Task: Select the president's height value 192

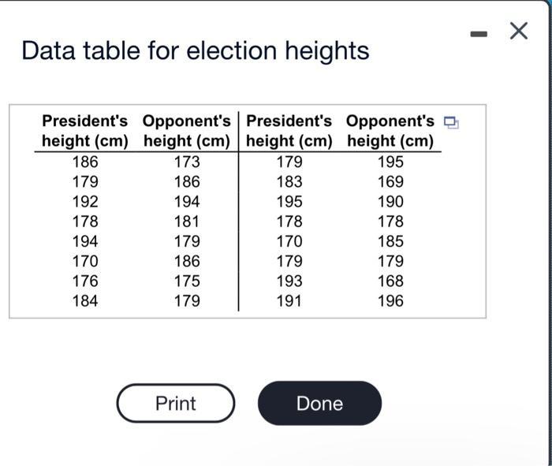Action: pos(85,202)
